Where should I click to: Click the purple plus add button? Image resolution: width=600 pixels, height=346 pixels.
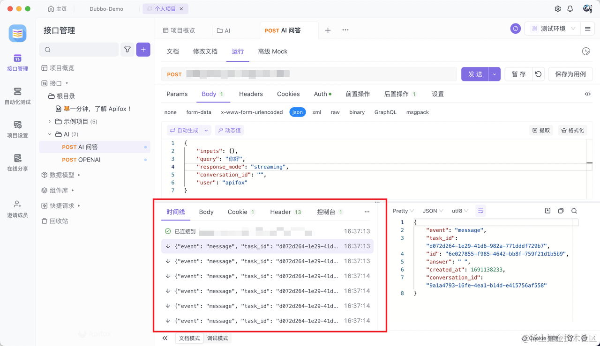point(143,50)
